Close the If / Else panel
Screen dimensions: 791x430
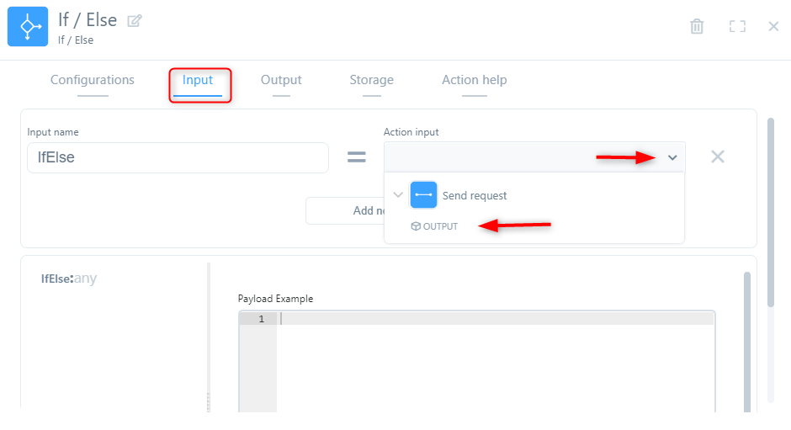coord(773,26)
